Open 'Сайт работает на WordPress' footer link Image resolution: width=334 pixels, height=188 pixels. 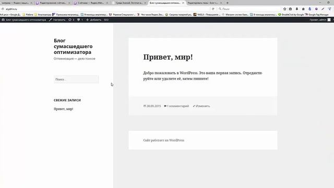163,140
